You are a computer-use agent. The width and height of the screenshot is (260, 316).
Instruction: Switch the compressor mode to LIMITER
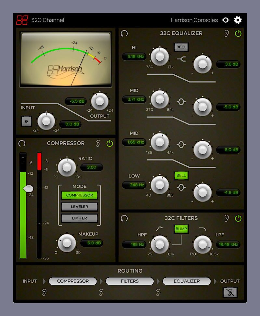pyautogui.click(x=80, y=218)
